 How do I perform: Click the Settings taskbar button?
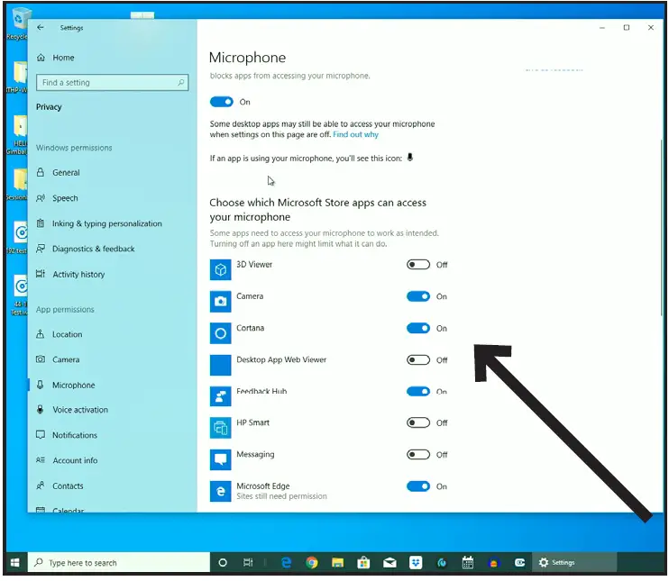573,563
